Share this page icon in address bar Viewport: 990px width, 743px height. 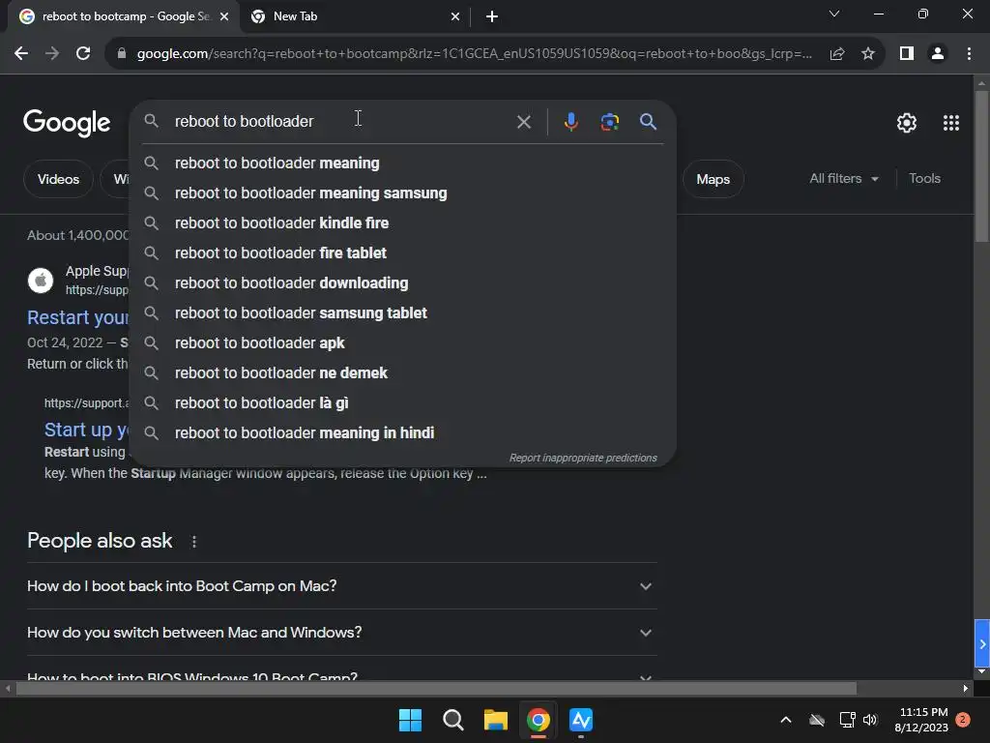(837, 54)
